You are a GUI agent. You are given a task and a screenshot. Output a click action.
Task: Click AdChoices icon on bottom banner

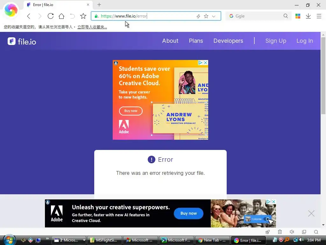point(268,202)
